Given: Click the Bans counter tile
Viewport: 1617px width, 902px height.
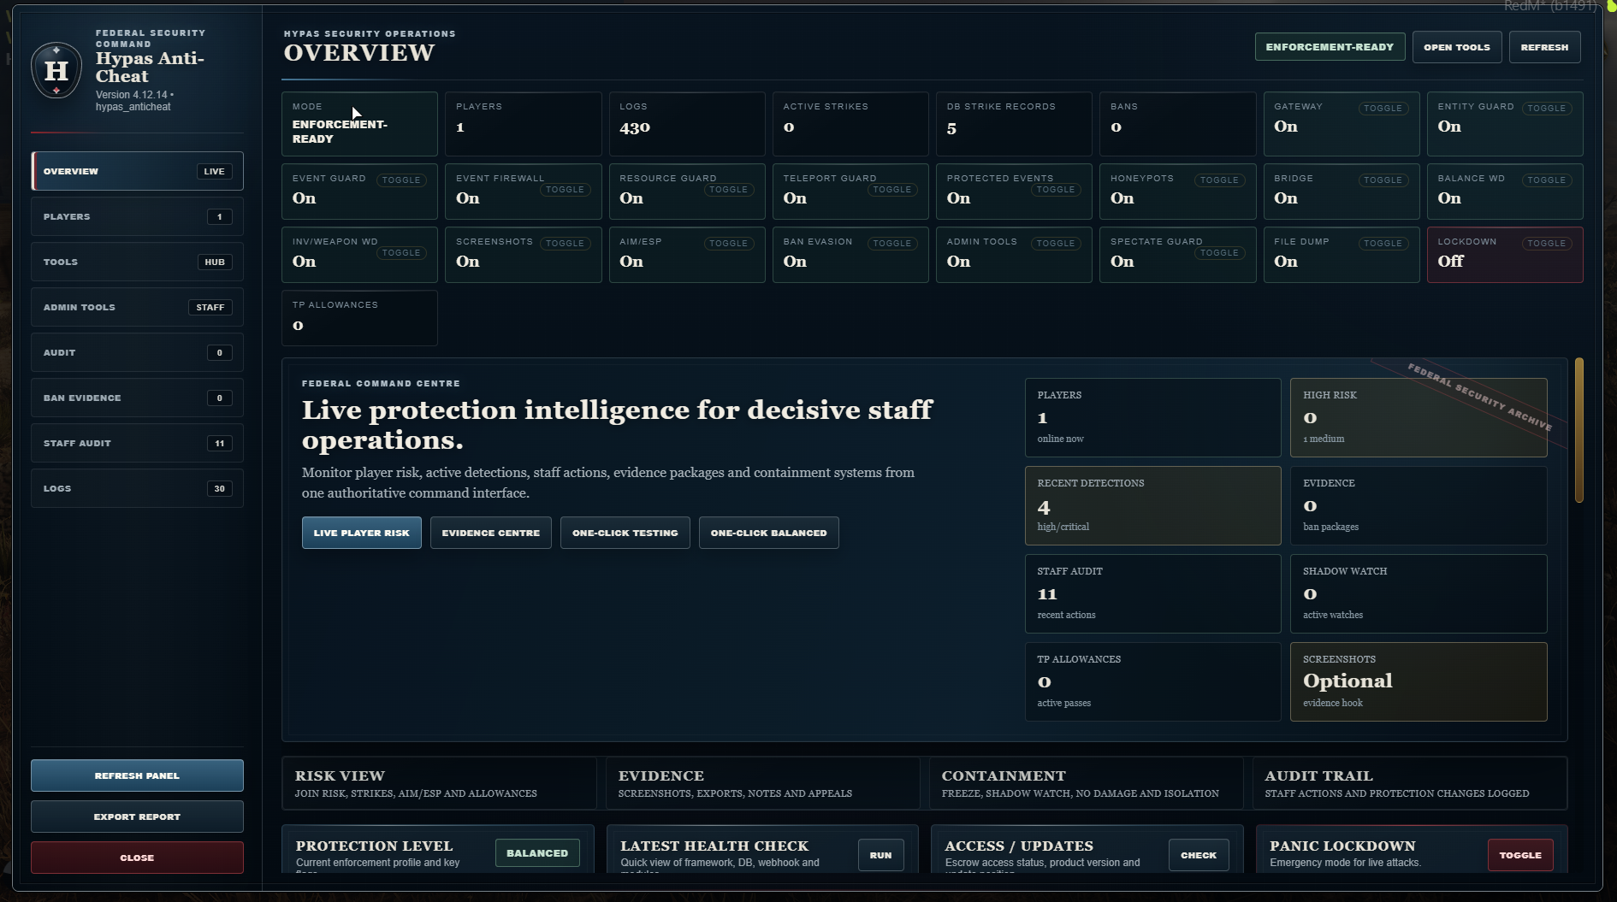Looking at the screenshot, I should point(1177,124).
